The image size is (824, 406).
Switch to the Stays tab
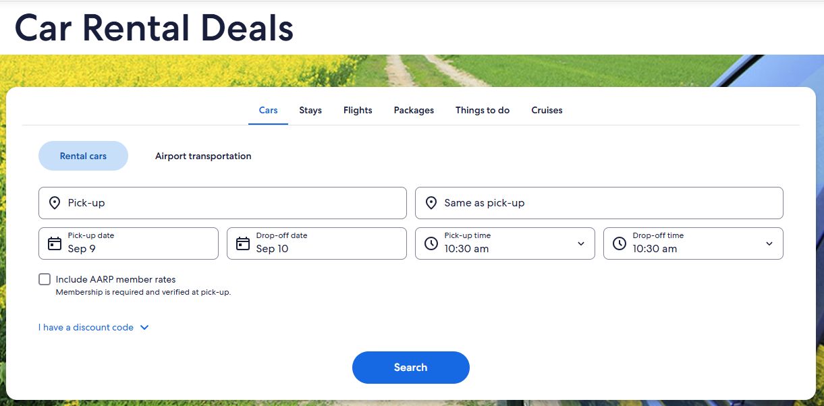pos(310,110)
